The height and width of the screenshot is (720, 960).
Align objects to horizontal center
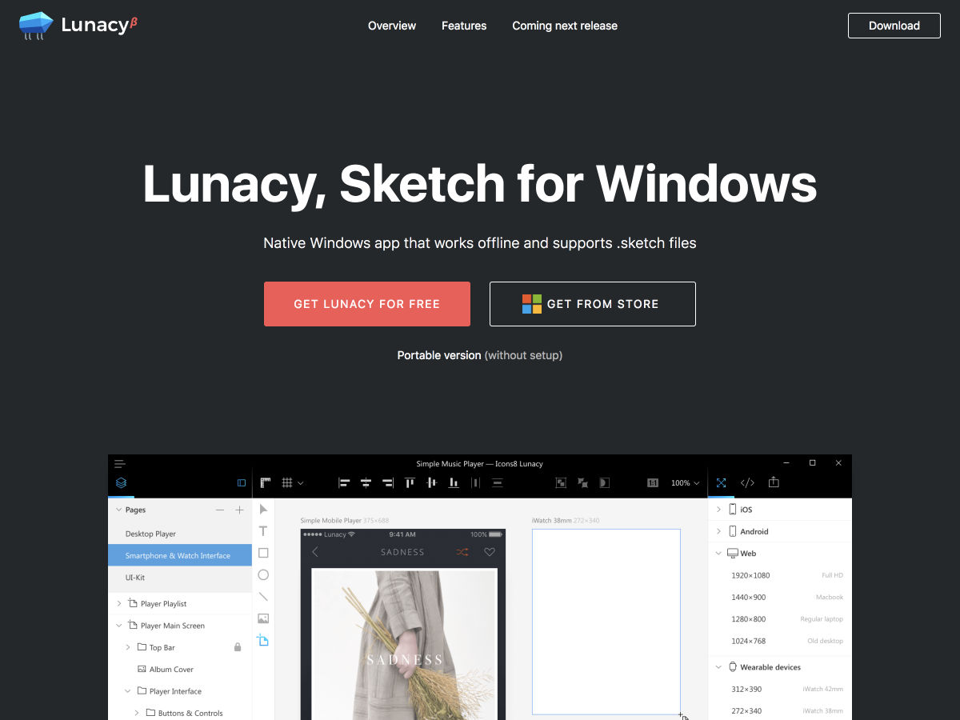click(x=366, y=482)
